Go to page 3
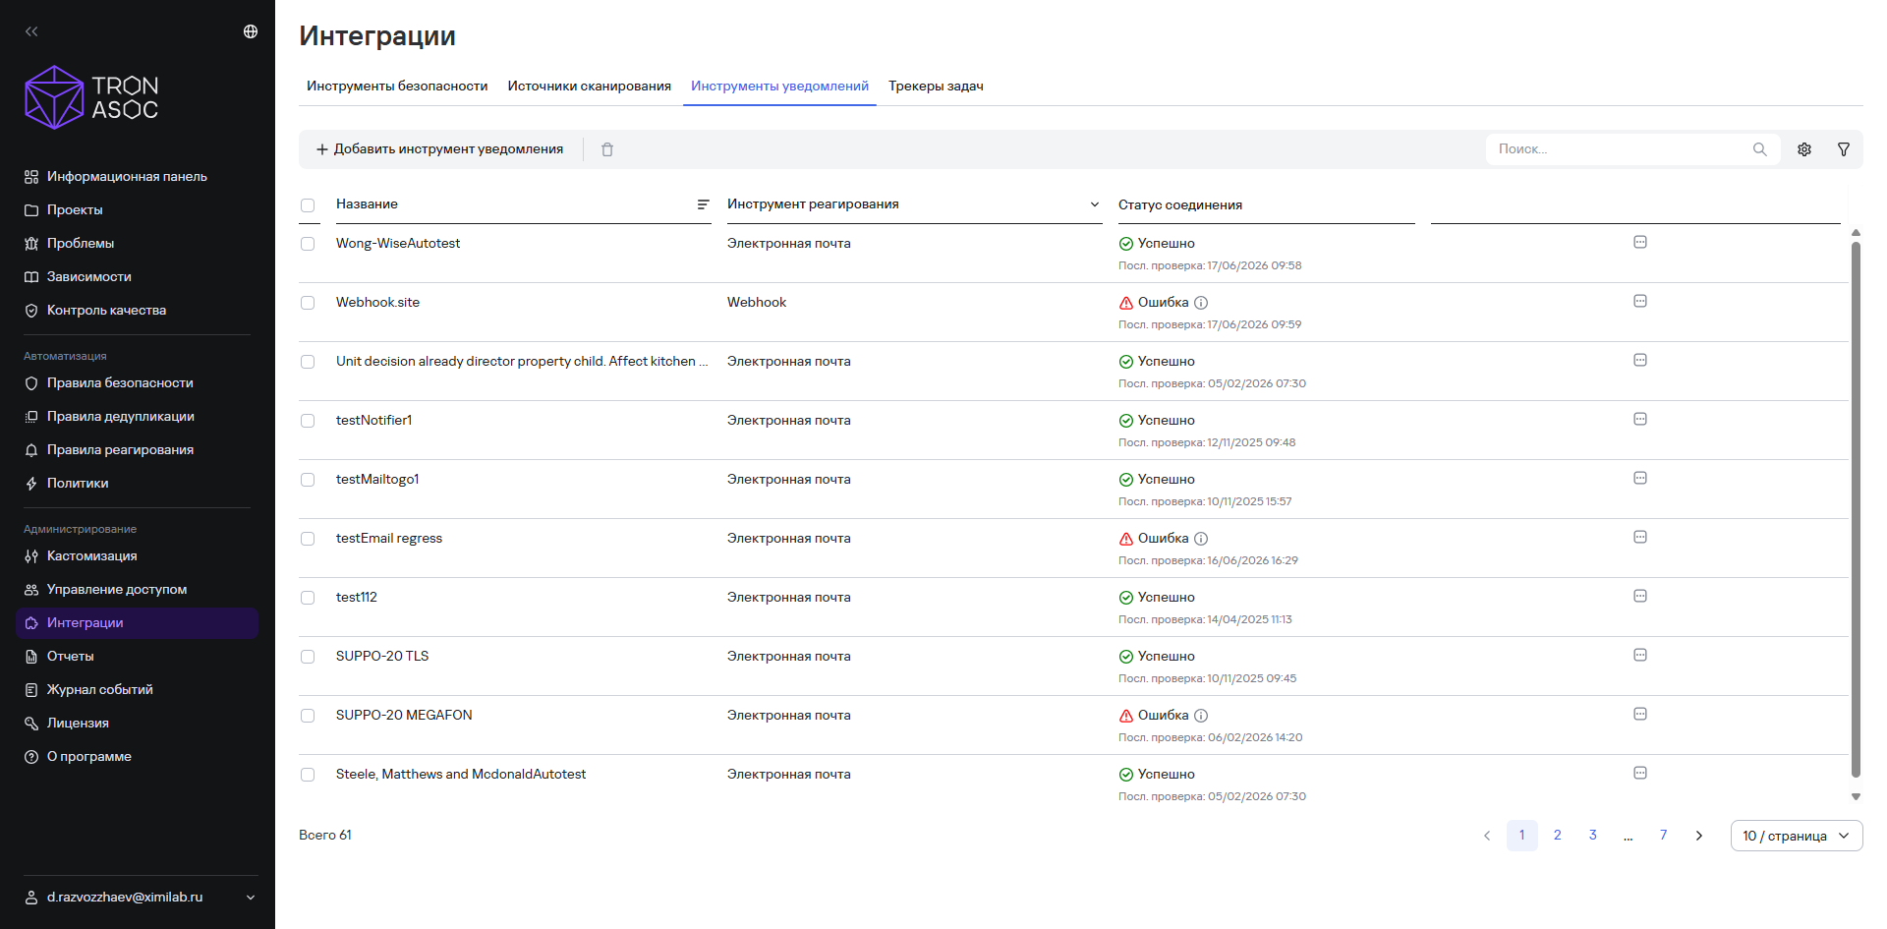Screen dimensions: 1887x929 click(x=1593, y=836)
